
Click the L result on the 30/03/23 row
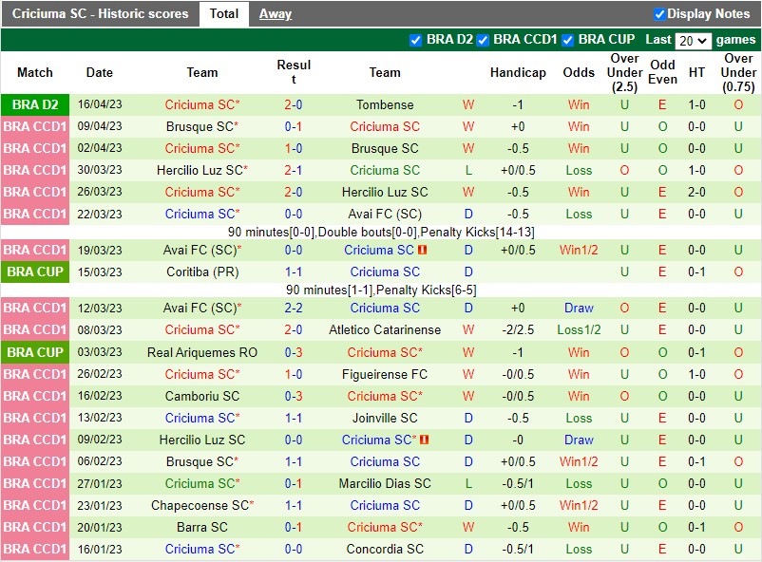(468, 171)
